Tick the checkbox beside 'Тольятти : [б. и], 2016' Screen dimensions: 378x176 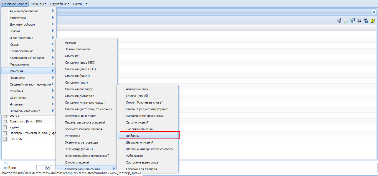pyautogui.click(x=5, y=121)
